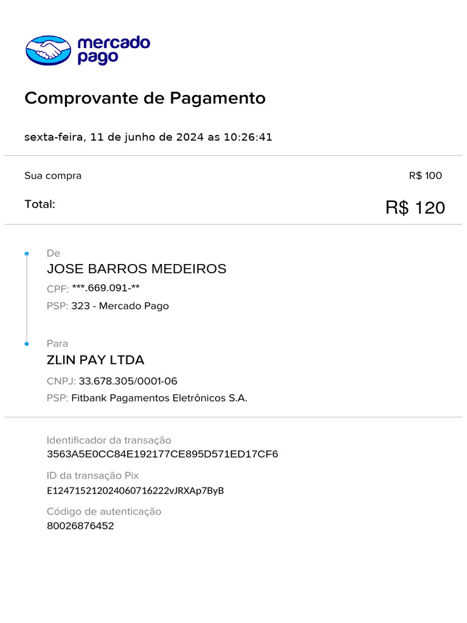Click the mercado pago wordmark text
The height and width of the screenshot is (623, 467).
click(114, 50)
